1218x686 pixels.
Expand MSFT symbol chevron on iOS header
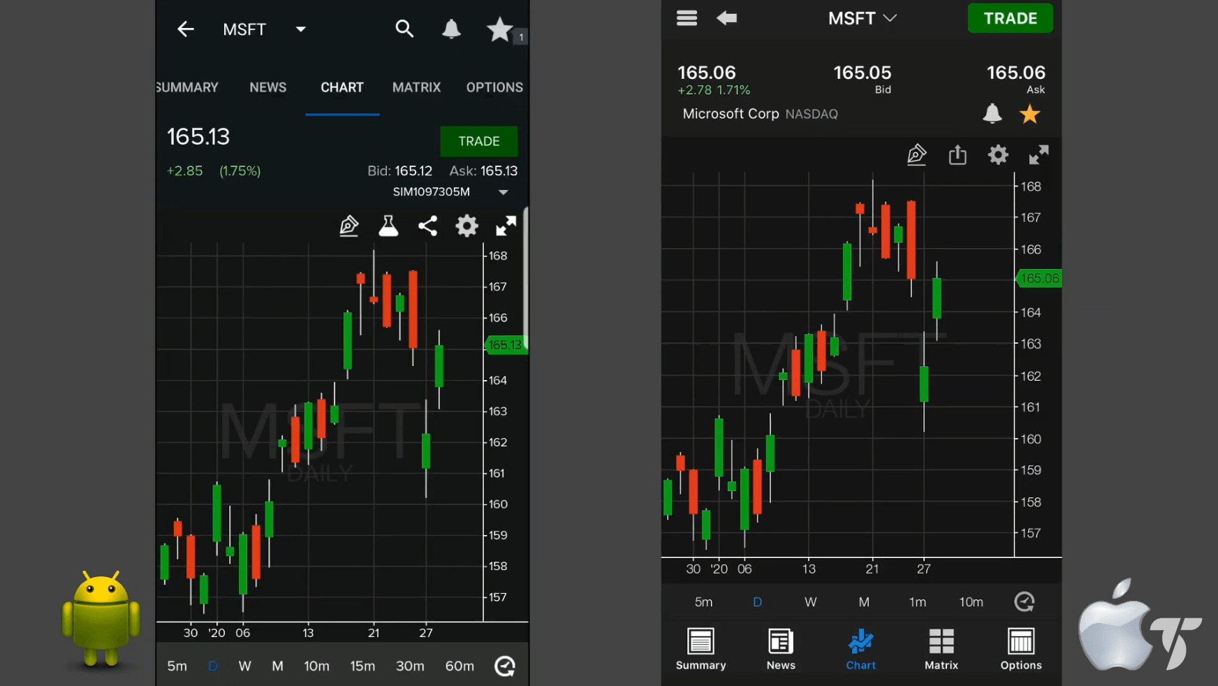(x=890, y=18)
